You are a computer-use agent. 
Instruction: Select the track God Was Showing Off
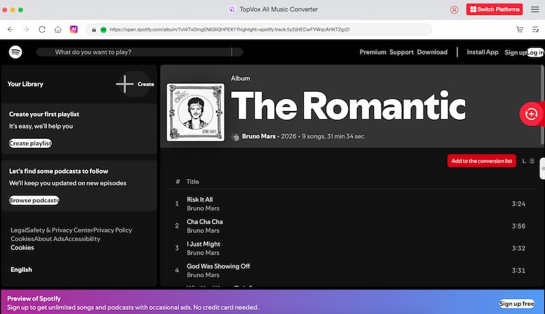(218, 266)
